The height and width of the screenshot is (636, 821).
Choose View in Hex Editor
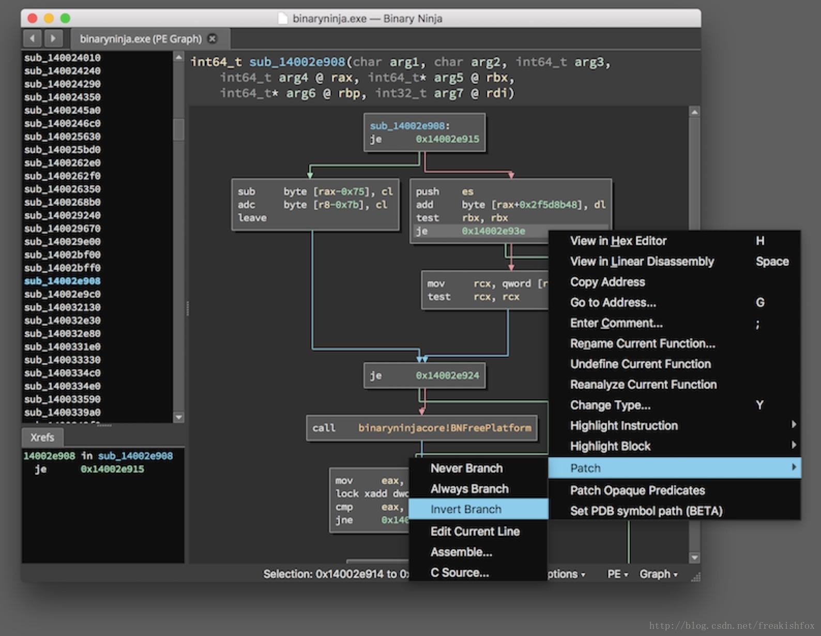point(618,241)
